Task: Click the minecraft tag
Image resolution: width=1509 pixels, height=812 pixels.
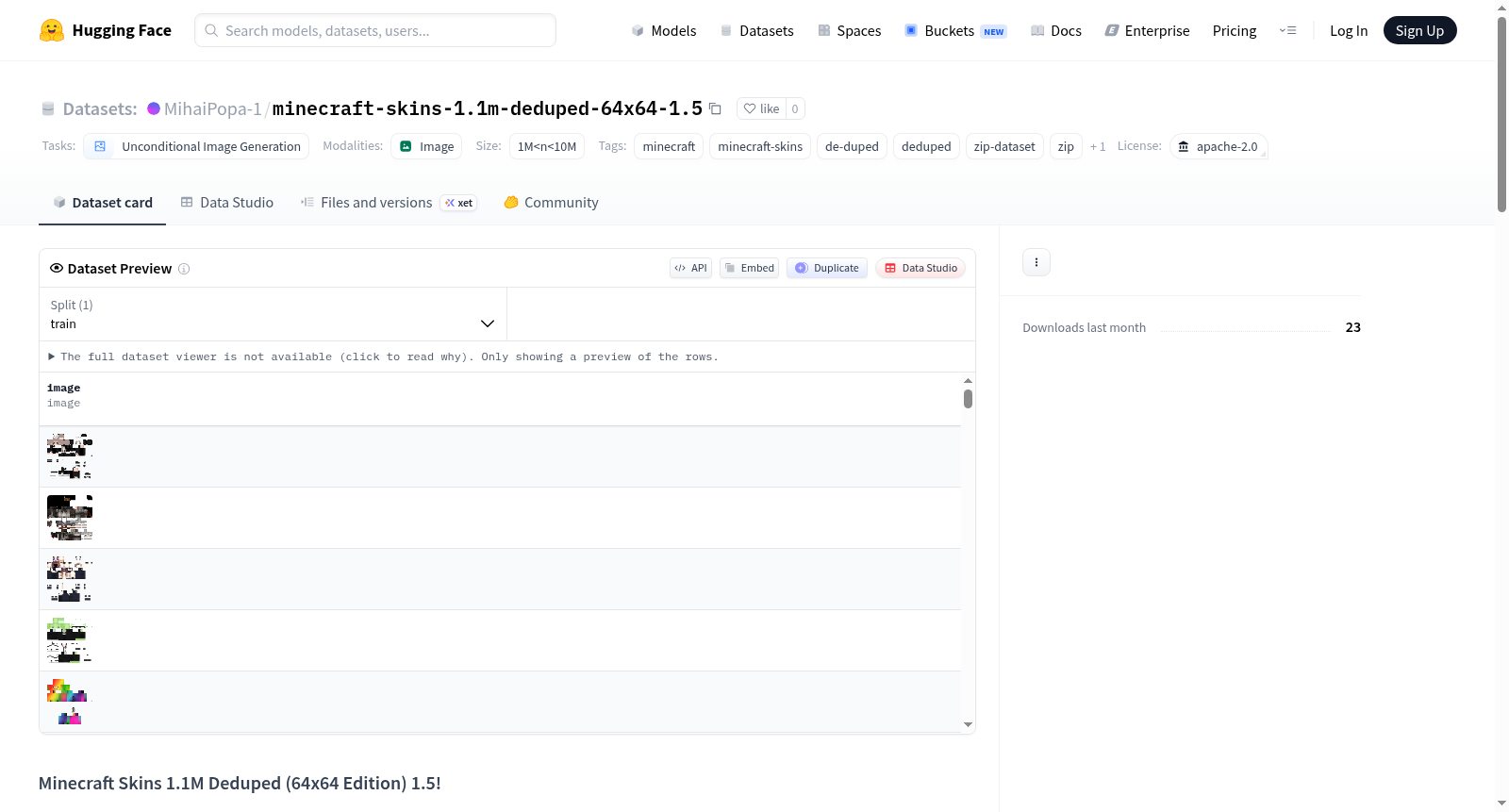Action: coord(669,146)
